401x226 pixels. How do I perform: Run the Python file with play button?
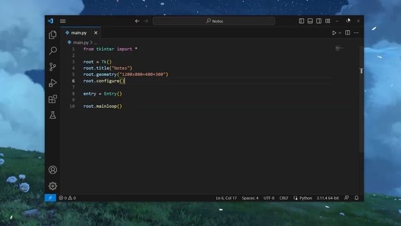point(334,33)
